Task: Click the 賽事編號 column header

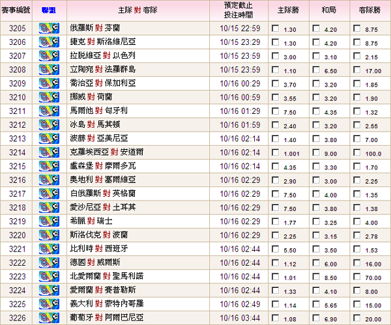Action: (16, 10)
